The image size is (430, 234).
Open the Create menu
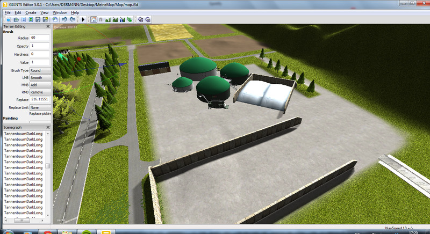(31, 12)
